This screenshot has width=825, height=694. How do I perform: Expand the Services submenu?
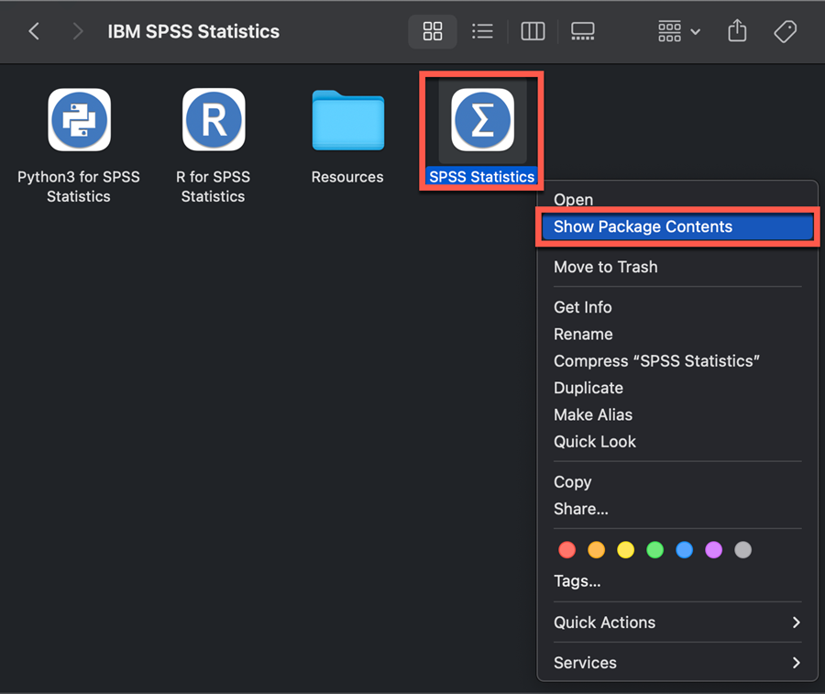tap(677, 663)
